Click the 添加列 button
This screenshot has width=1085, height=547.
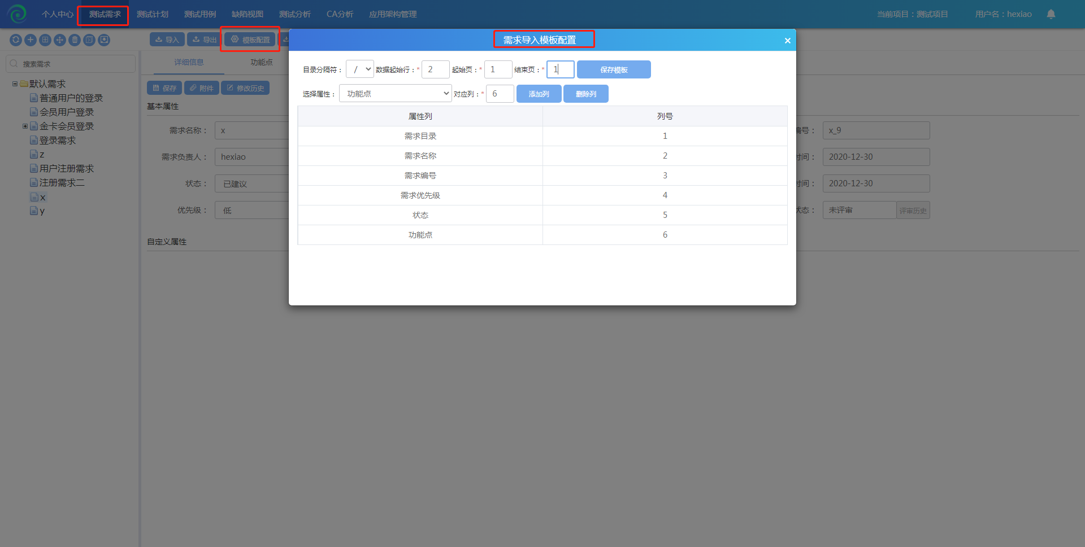pyautogui.click(x=539, y=94)
